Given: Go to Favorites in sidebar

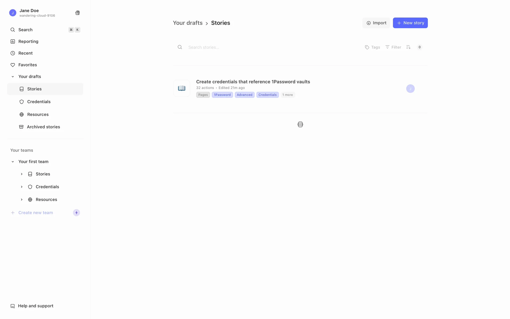Looking at the screenshot, I should (x=27, y=65).
